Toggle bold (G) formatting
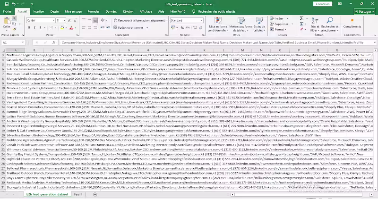Viewport: 378px width, 199px height. (x=29, y=28)
